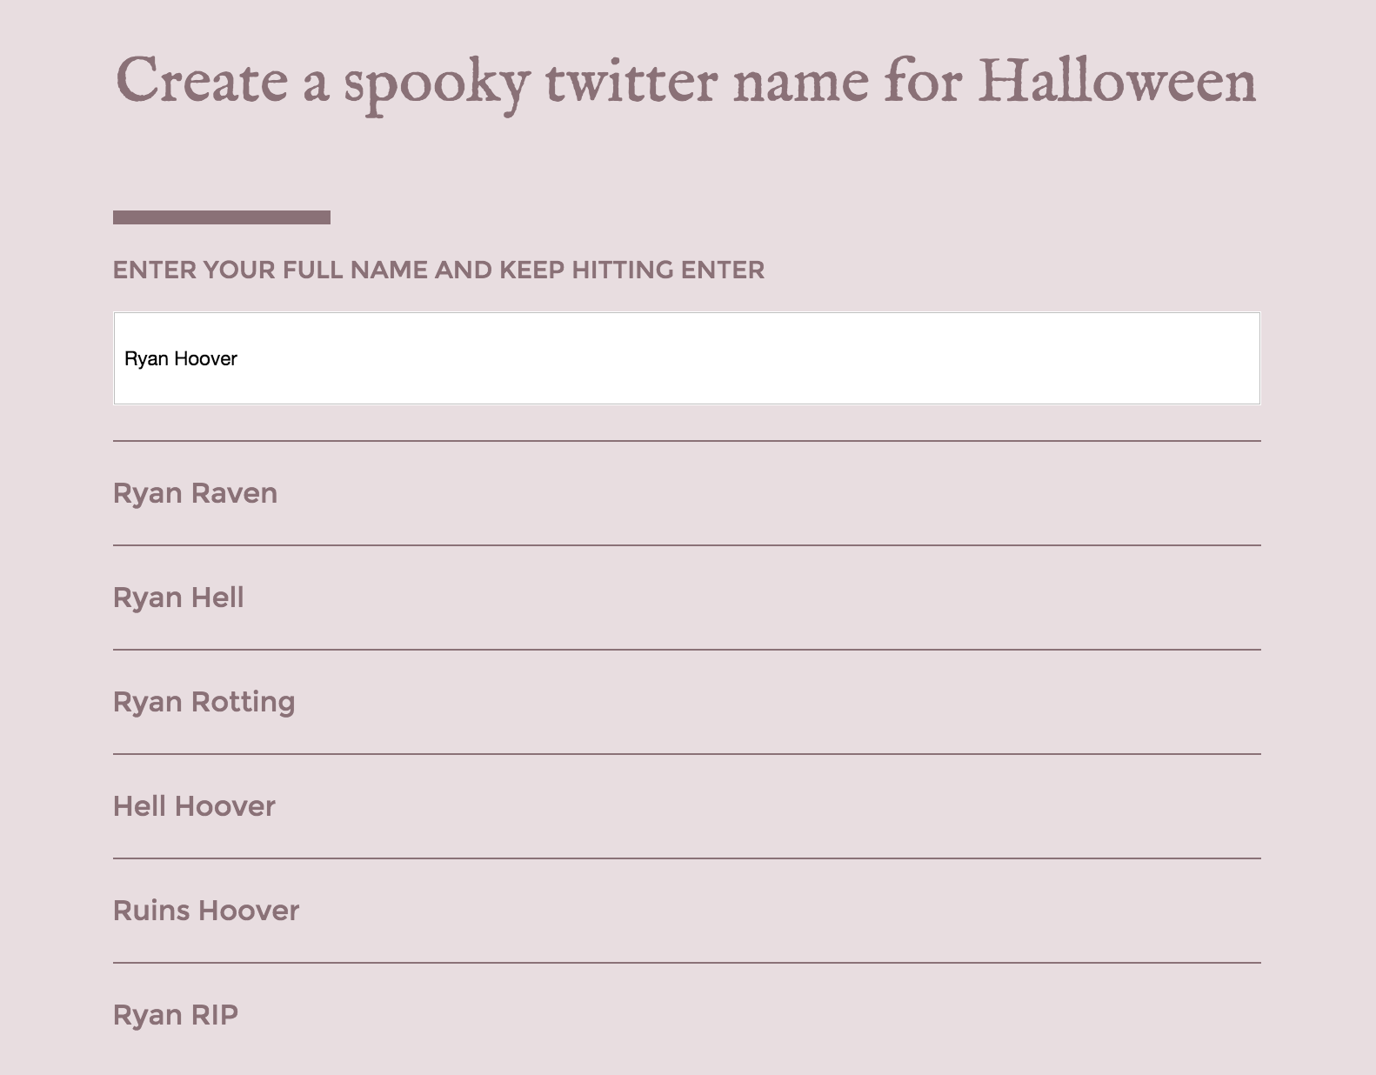The height and width of the screenshot is (1075, 1376).
Task: Click the instruction text about hitting enter
Action: pos(439,270)
